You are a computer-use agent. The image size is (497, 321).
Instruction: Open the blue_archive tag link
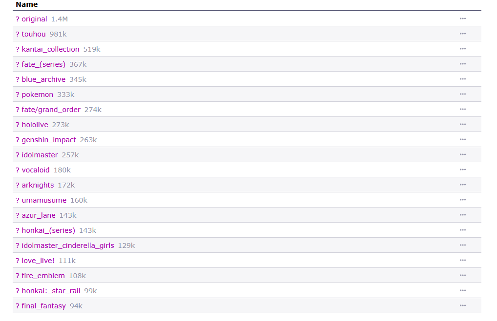[43, 79]
